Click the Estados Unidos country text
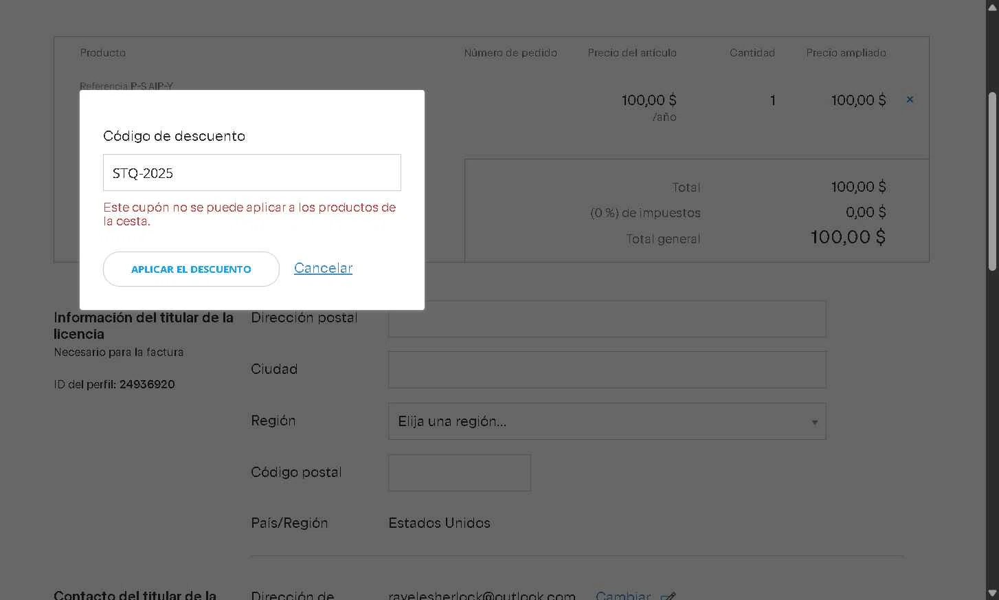Image resolution: width=999 pixels, height=600 pixels. (439, 523)
